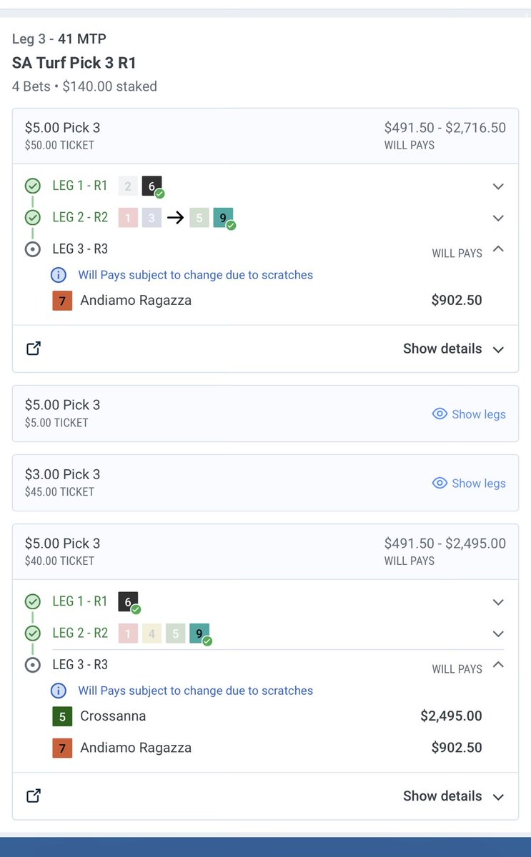Image resolution: width=531 pixels, height=857 pixels.
Task: Select runner 6 in the first ticket's Leg 1
Action: (x=152, y=186)
